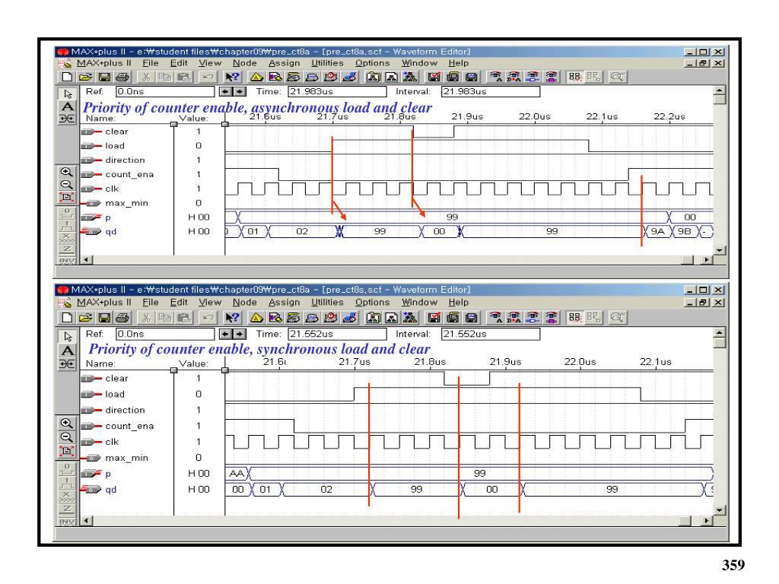This screenshot has height=584, width=779.
Task: Select the direction node in pre_ct8s window
Action: (x=125, y=410)
